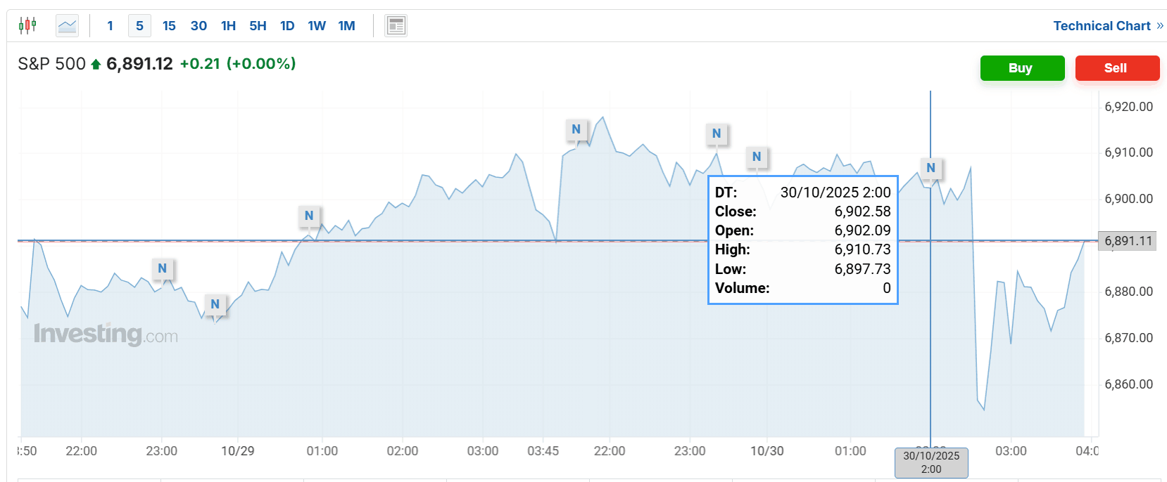Choose the 1D timeframe
Image resolution: width=1167 pixels, height=482 pixels.
click(x=287, y=26)
